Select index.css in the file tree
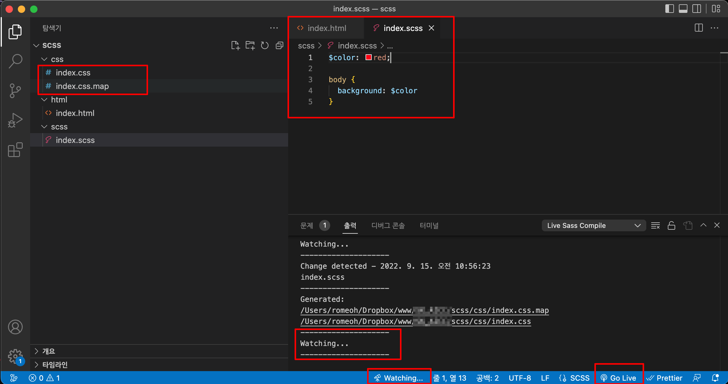The width and height of the screenshot is (728, 384). [73, 73]
